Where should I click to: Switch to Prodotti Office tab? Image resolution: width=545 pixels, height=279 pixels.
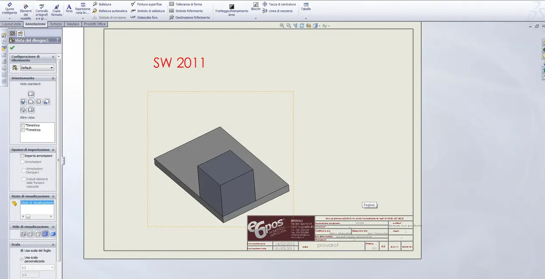[95, 24]
